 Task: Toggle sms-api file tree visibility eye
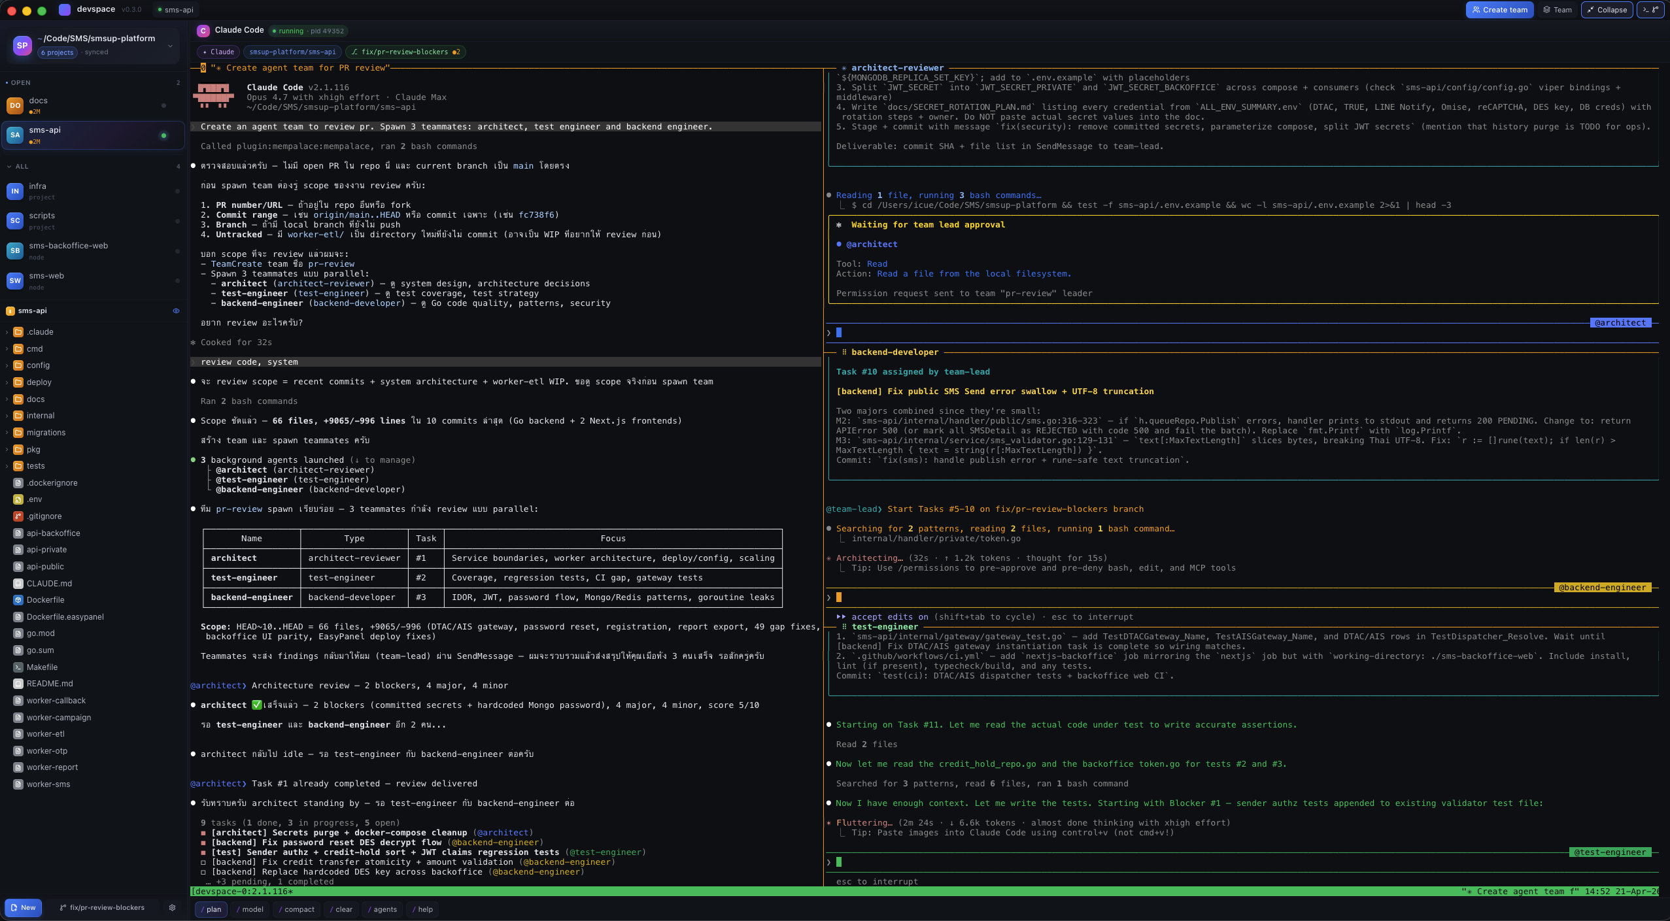(176, 311)
